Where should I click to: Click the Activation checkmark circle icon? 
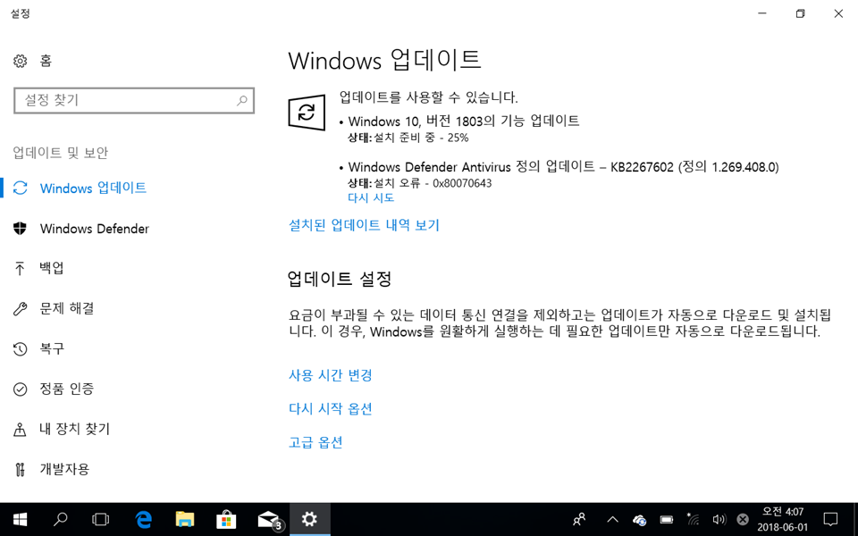21,389
